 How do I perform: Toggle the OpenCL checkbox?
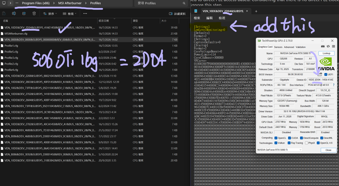pos(276,138)
